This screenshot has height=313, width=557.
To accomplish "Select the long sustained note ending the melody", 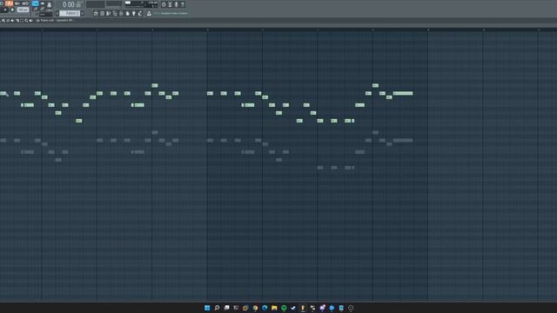I will [403, 93].
